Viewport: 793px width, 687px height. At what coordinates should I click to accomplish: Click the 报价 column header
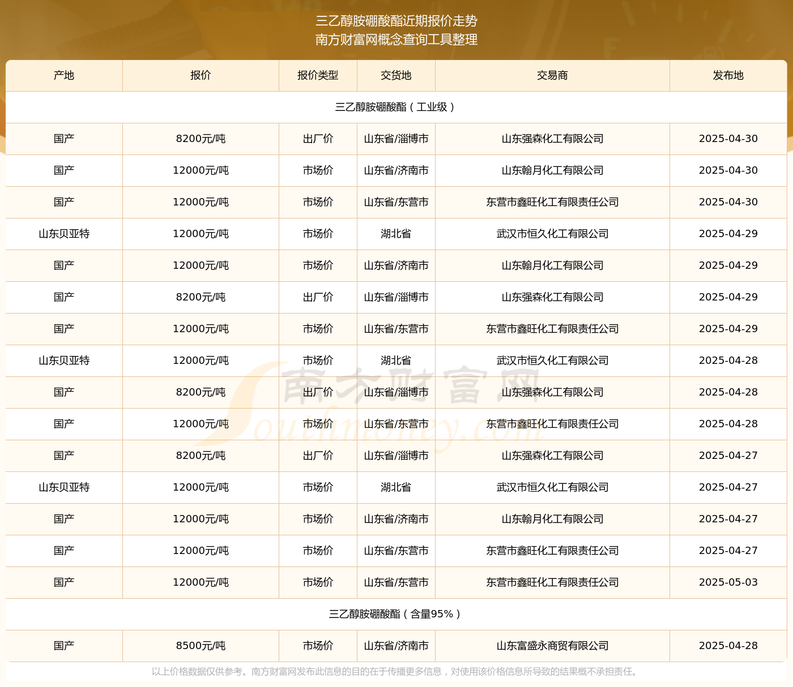[201, 75]
